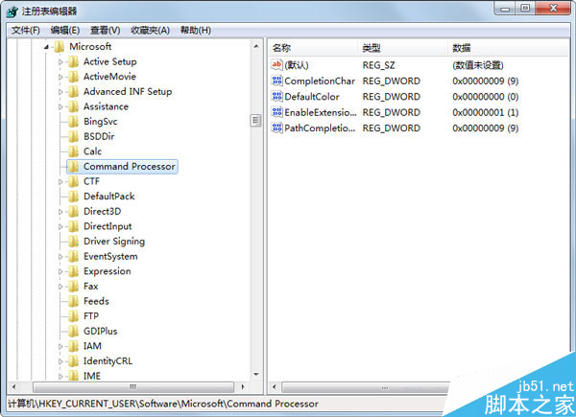576x417 pixels.
Task: Expand the EventSystem key
Action: [x=60, y=257]
